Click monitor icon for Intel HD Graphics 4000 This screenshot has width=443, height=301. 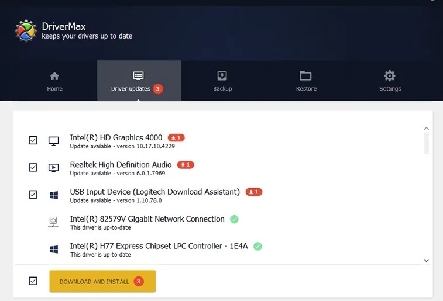[x=54, y=141]
